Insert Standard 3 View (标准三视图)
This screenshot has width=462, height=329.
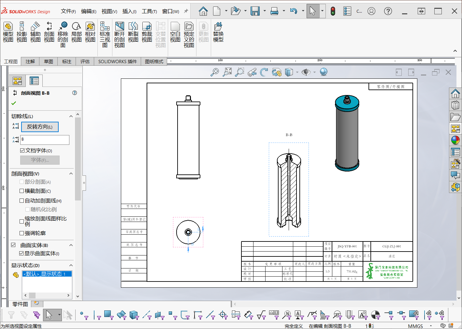pos(105,34)
